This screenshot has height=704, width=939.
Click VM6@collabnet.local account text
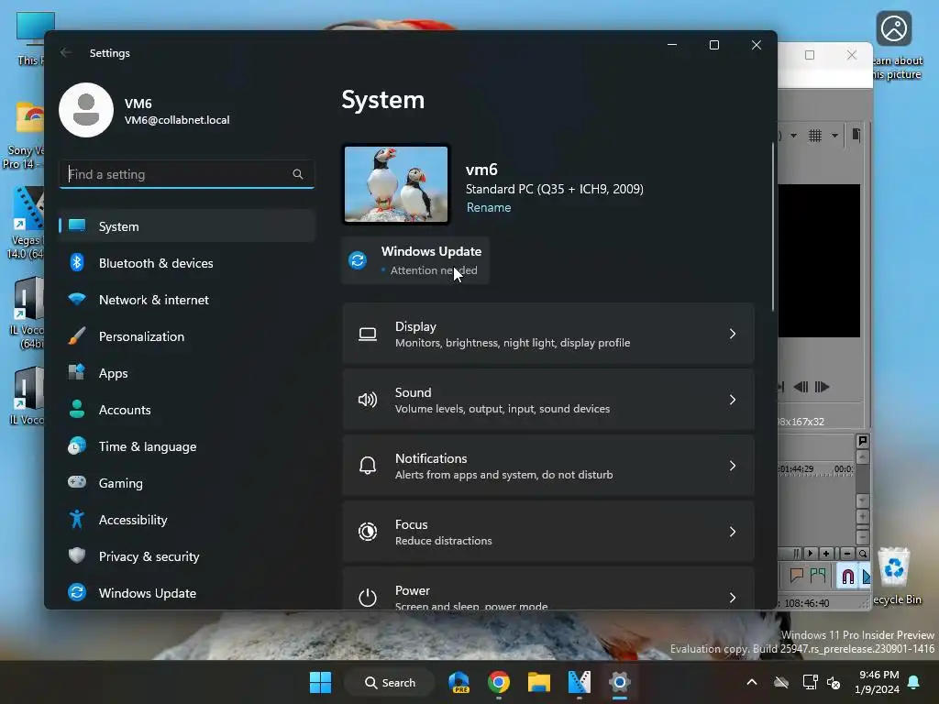[x=177, y=120]
